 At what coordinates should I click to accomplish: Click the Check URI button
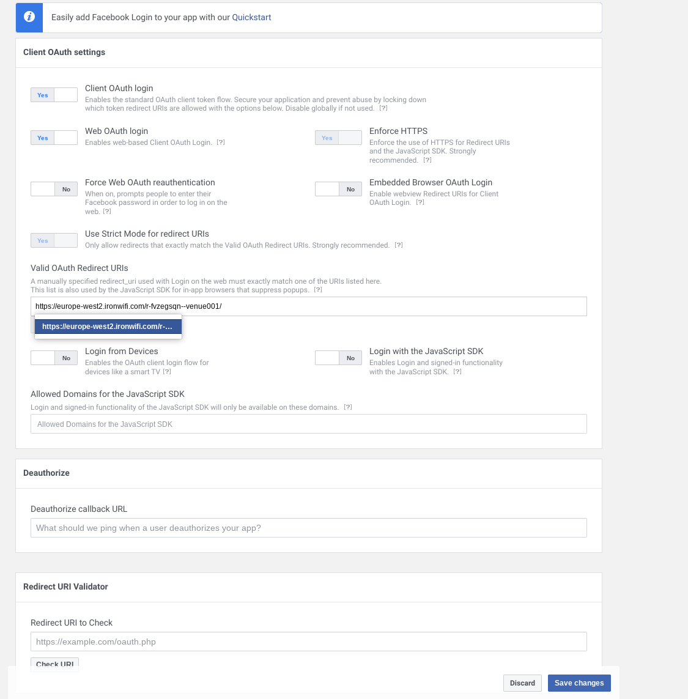[x=54, y=664]
